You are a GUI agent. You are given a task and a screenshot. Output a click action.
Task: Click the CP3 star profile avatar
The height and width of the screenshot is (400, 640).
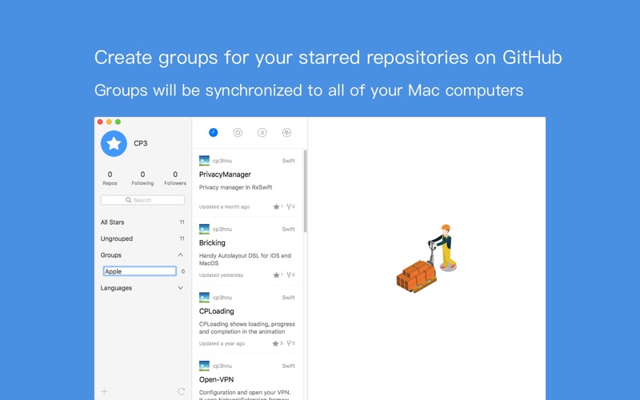tap(114, 143)
